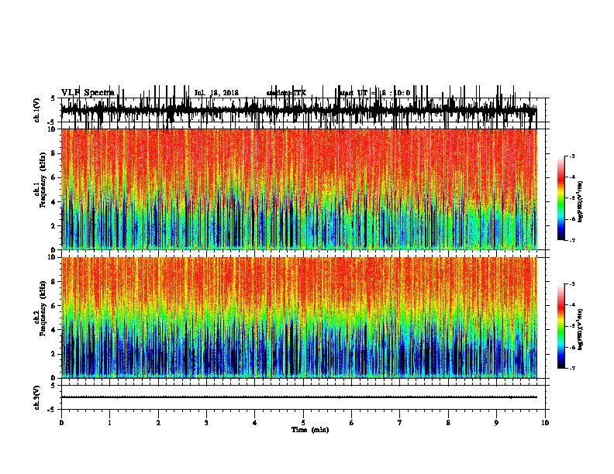Click the "8" kHz tick of ch.2 spectrogram
The image size is (614, 474).
54,282
